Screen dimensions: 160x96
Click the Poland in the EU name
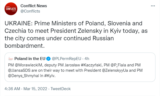point(30,59)
